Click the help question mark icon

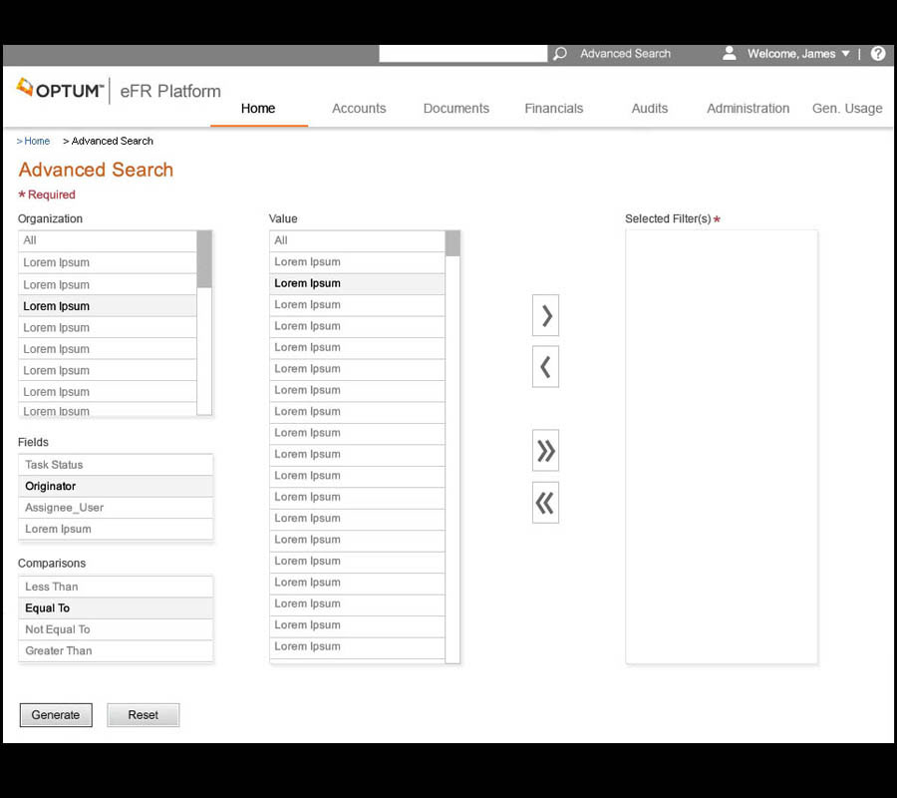(x=878, y=54)
